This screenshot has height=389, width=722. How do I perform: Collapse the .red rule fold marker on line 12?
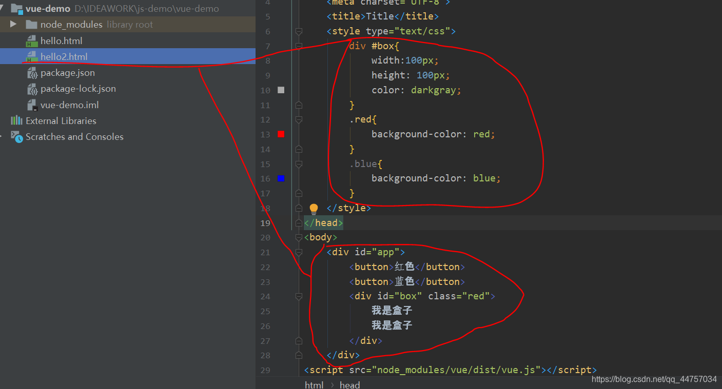[299, 120]
